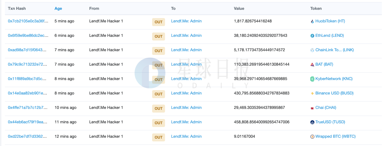
Task: Click the Binance USD token icon
Action: click(313, 94)
